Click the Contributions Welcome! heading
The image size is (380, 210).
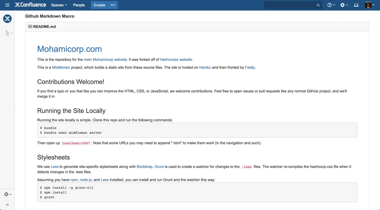tap(71, 82)
